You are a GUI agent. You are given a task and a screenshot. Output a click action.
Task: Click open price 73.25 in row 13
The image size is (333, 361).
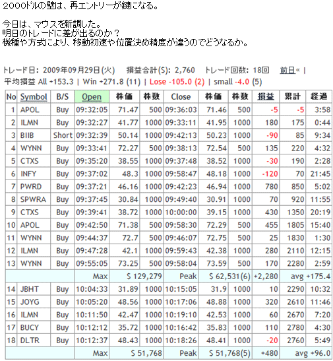(x=128, y=263)
